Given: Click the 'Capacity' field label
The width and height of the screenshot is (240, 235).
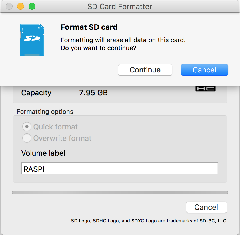Looking at the screenshot, I should click(36, 93).
